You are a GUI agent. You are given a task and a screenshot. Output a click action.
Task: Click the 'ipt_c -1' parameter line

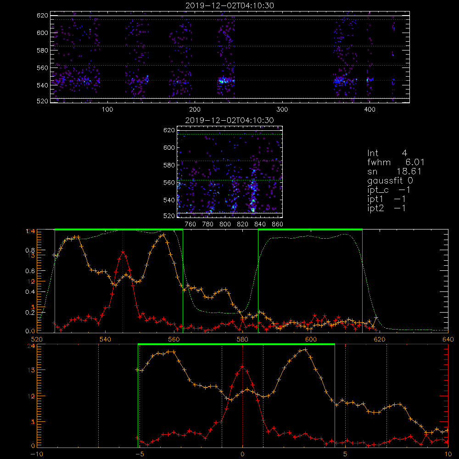pyautogui.click(x=389, y=190)
